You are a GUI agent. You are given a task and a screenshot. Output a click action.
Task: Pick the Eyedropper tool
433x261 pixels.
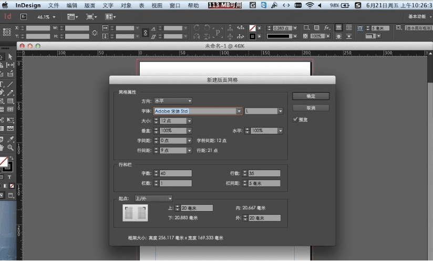click(10, 139)
